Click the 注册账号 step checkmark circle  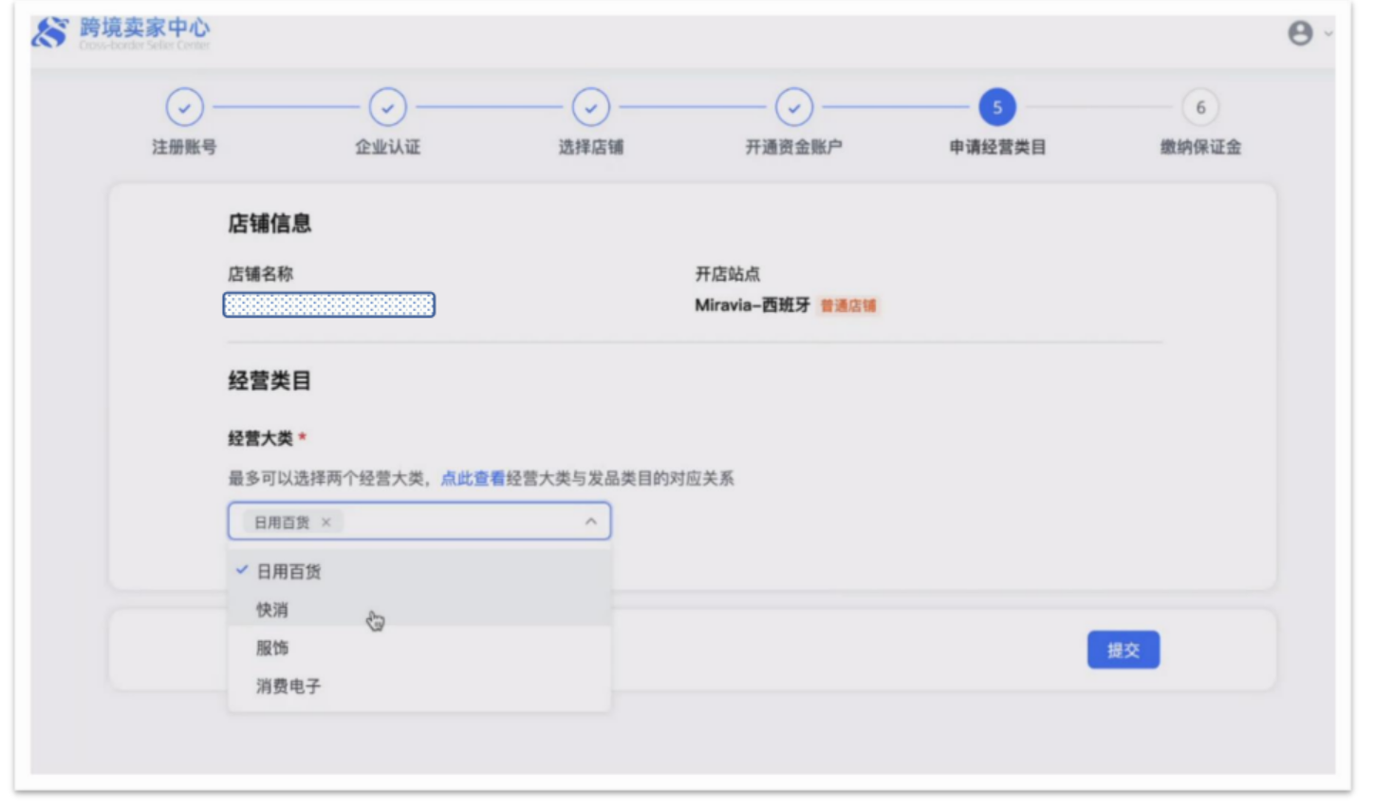(x=184, y=108)
